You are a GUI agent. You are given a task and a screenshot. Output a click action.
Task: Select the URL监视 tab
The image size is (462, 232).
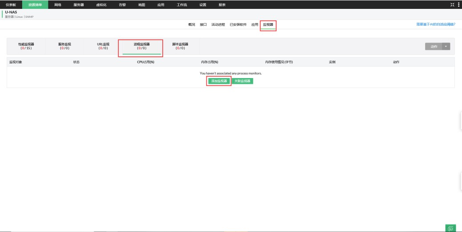coord(103,46)
